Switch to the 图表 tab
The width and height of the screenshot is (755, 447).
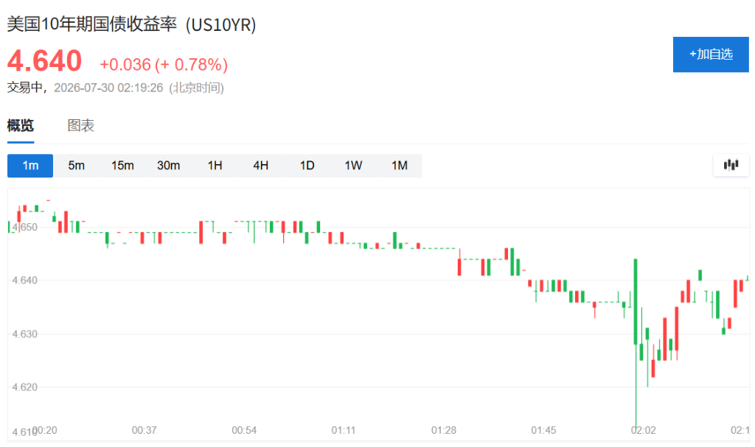coord(80,126)
